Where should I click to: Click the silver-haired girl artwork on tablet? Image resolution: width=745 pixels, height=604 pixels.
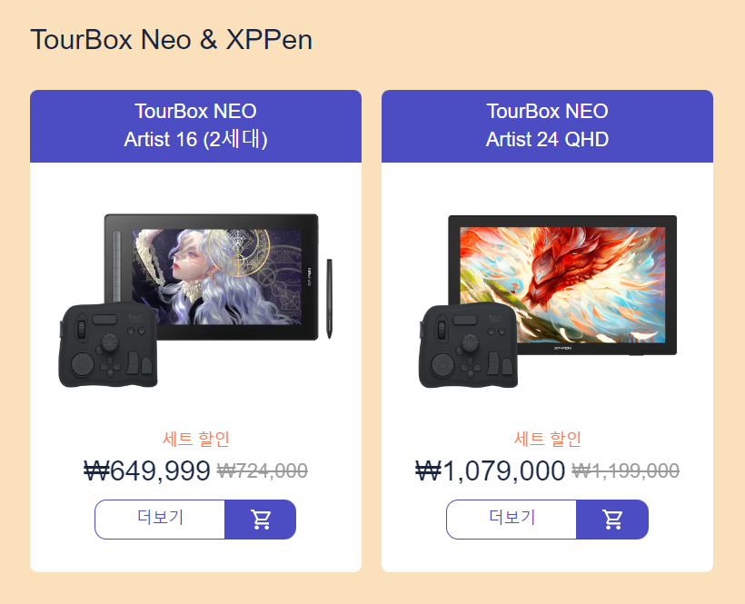tap(216, 277)
